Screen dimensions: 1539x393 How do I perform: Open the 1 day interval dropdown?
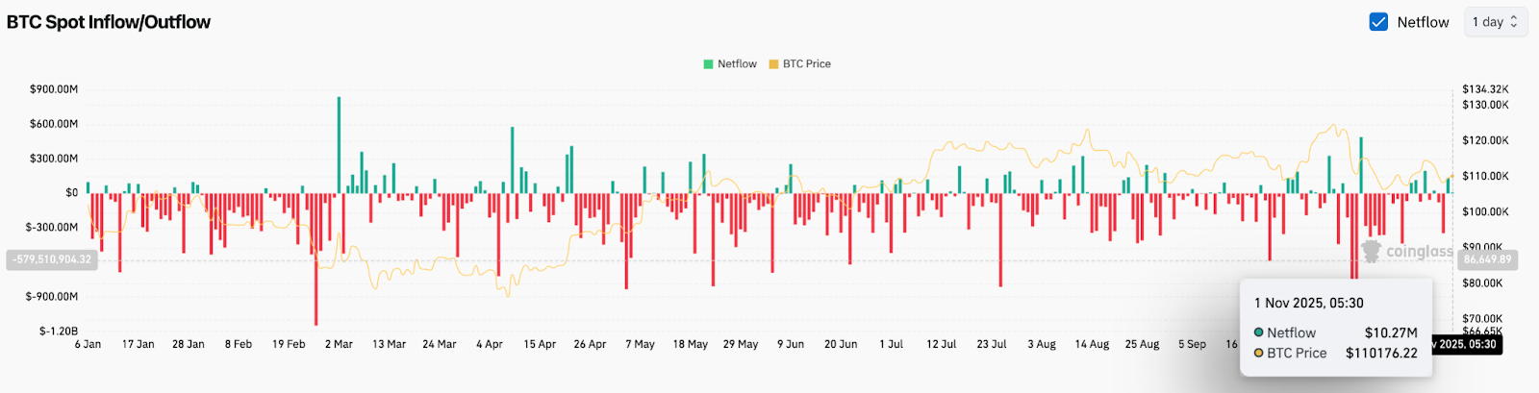pyautogui.click(x=1494, y=22)
